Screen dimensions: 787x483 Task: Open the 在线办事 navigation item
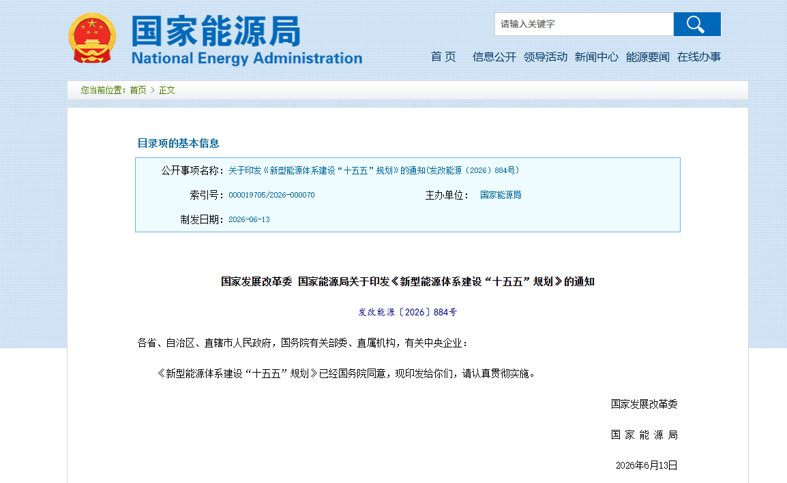click(x=698, y=57)
